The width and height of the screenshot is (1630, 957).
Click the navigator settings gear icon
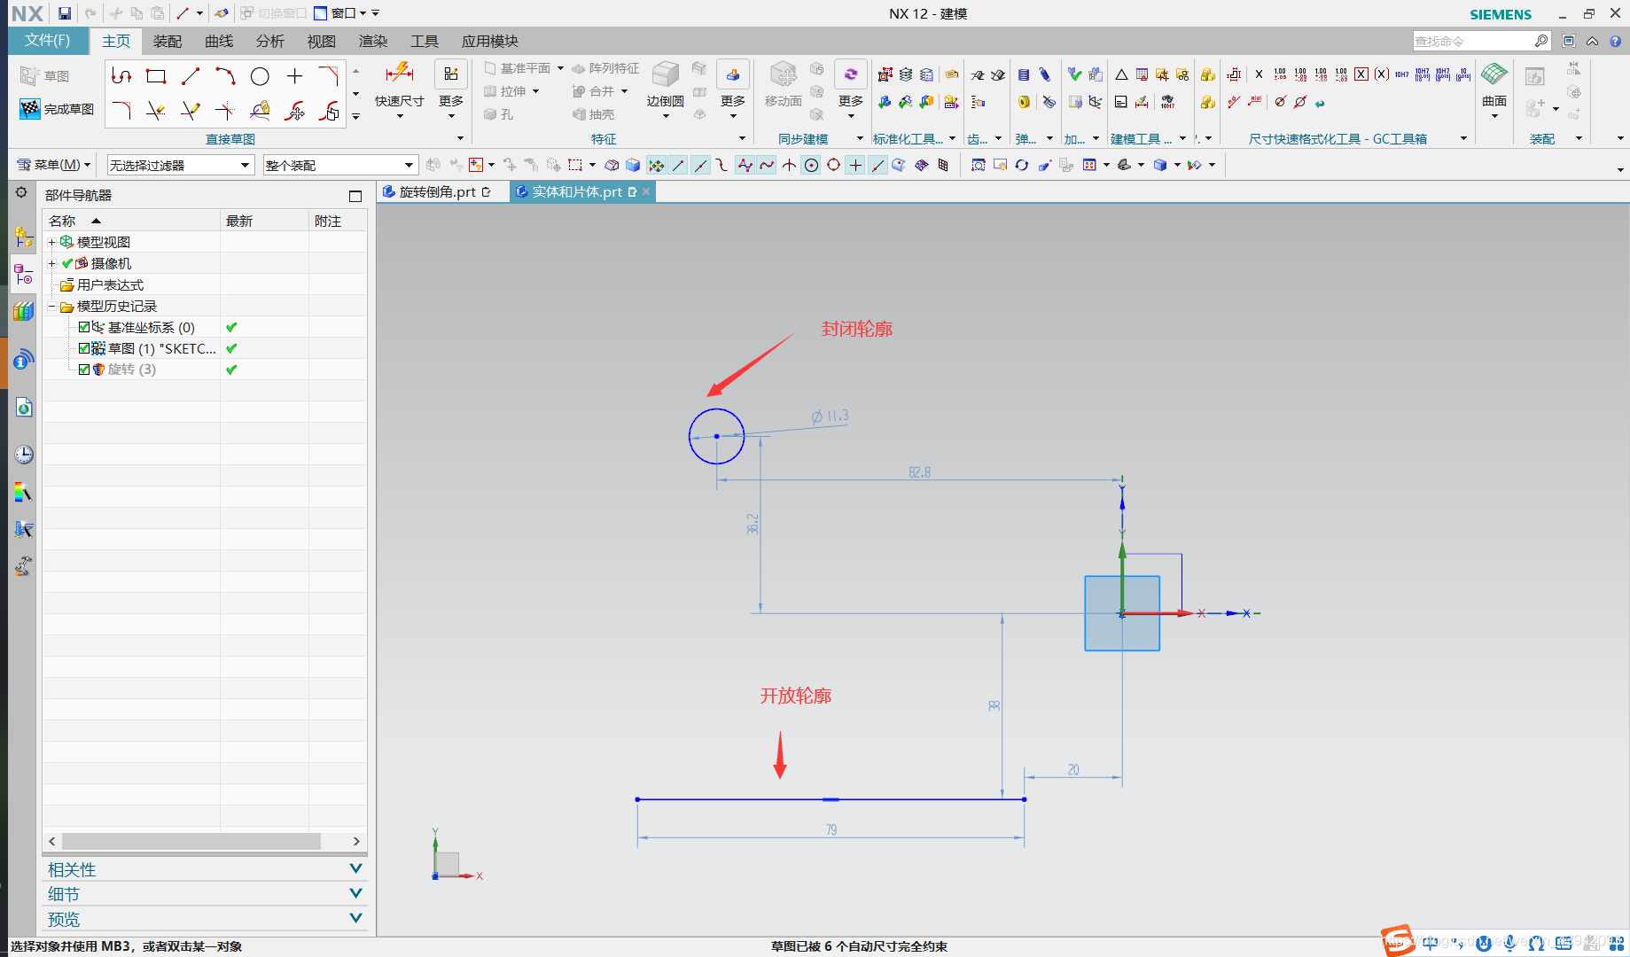point(21,193)
